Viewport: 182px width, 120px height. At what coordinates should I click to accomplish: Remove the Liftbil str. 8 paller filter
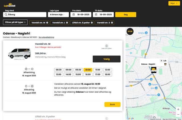pyautogui.click(x=92, y=22)
